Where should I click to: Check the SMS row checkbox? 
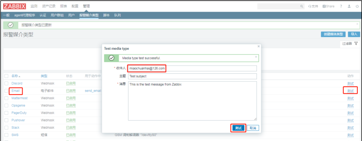pos(6,135)
